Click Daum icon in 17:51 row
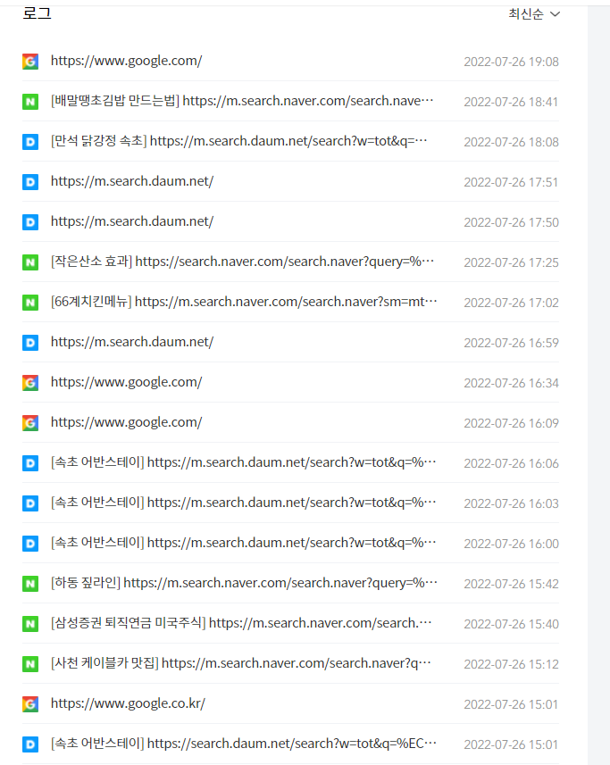This screenshot has height=765, width=610. click(30, 182)
